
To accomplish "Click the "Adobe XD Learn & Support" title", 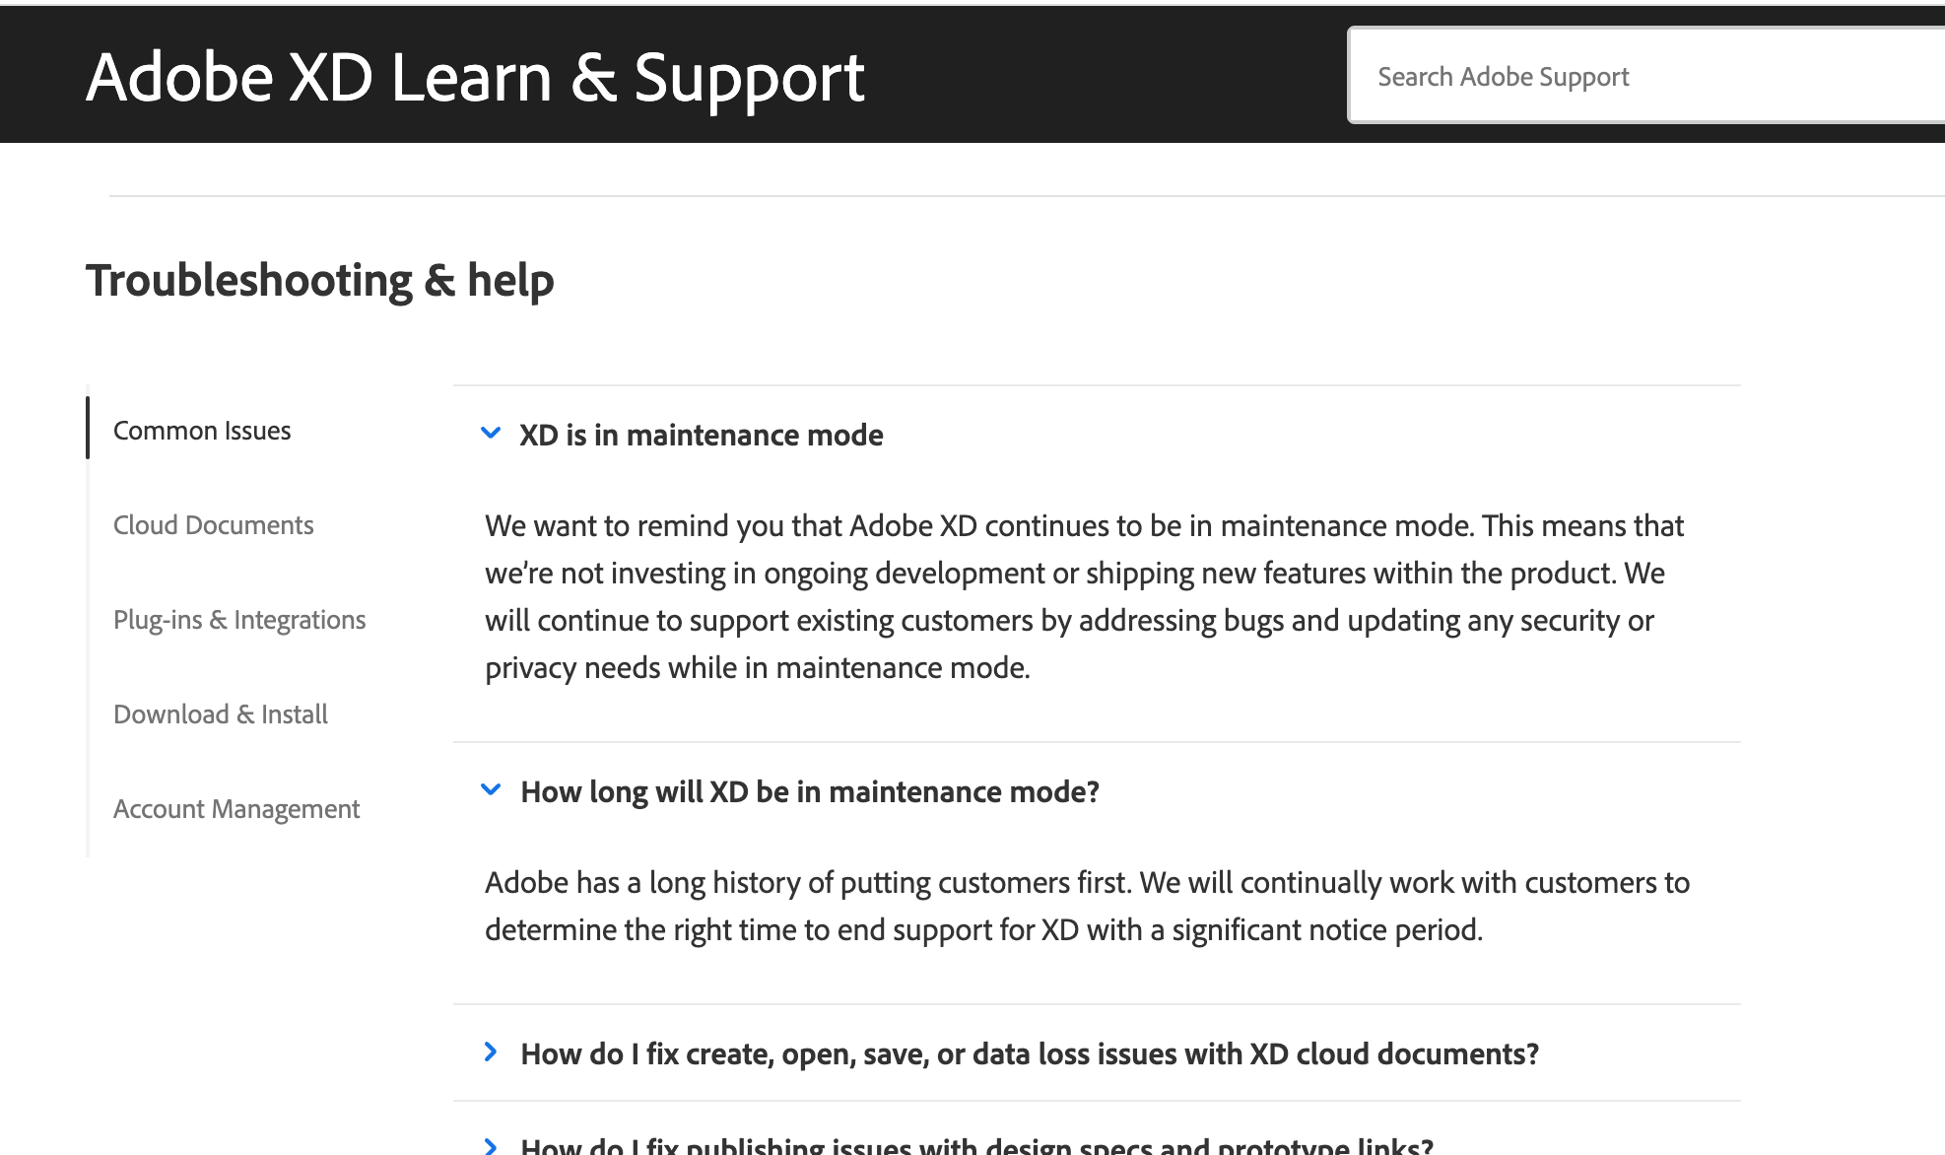I will click(x=474, y=76).
